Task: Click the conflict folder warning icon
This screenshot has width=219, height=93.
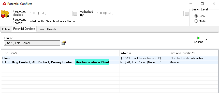Action: click(5, 14)
